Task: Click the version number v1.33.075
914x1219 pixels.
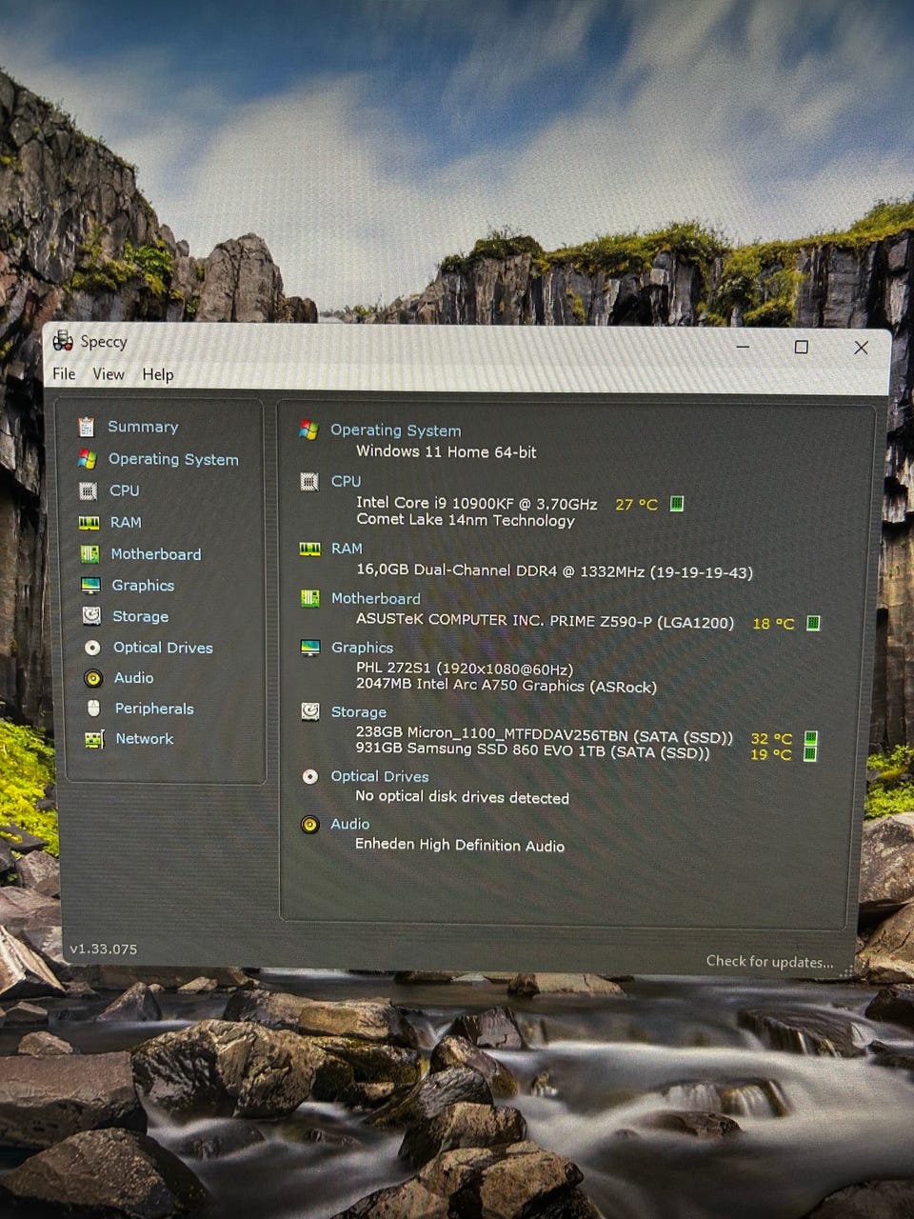Action: (104, 949)
